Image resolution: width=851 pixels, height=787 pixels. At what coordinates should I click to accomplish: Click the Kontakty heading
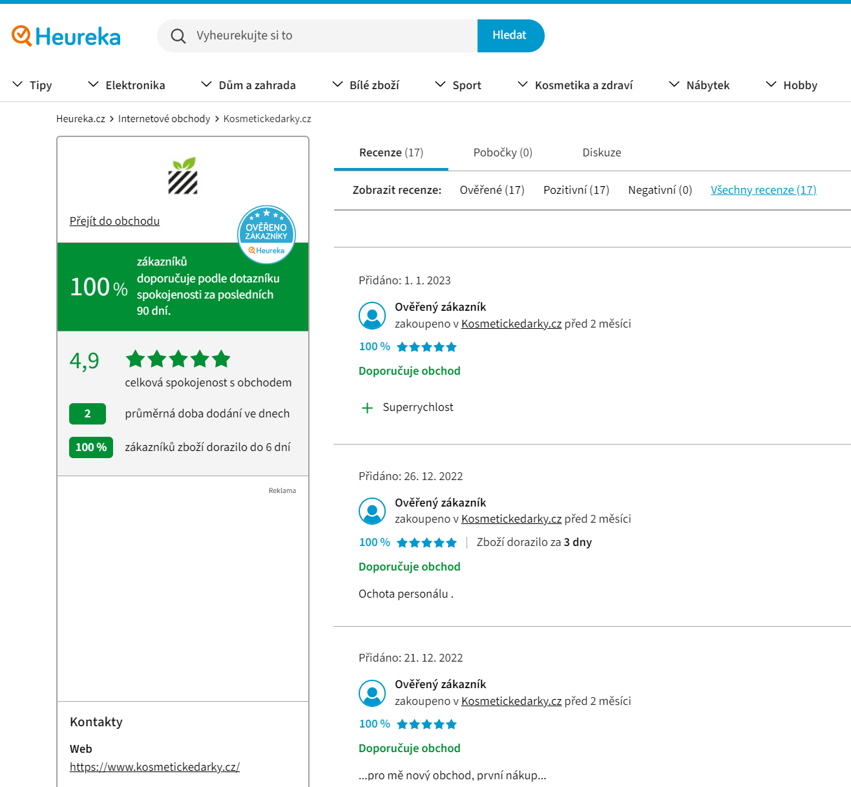pyautogui.click(x=96, y=722)
